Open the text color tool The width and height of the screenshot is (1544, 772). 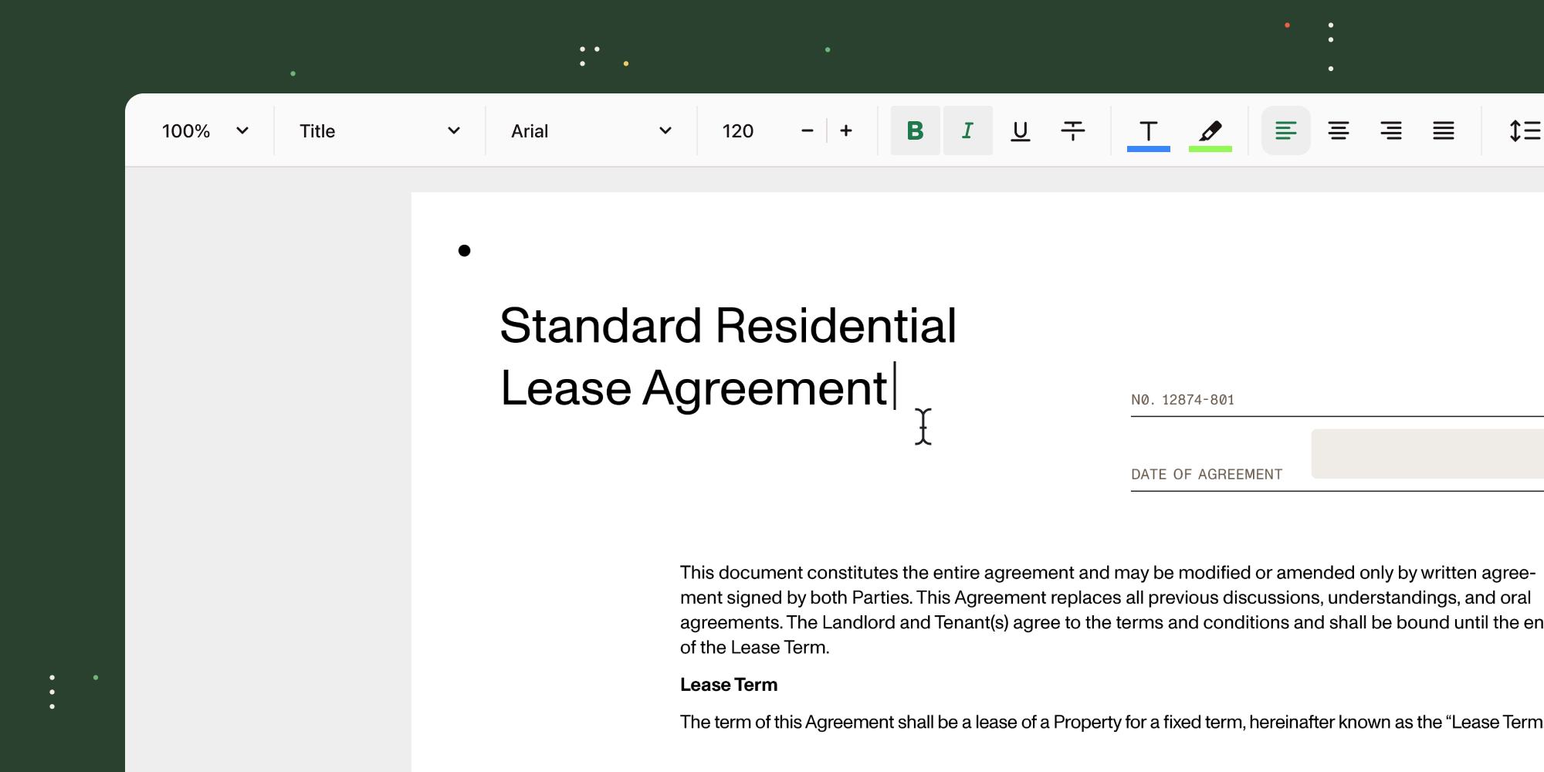1148,130
